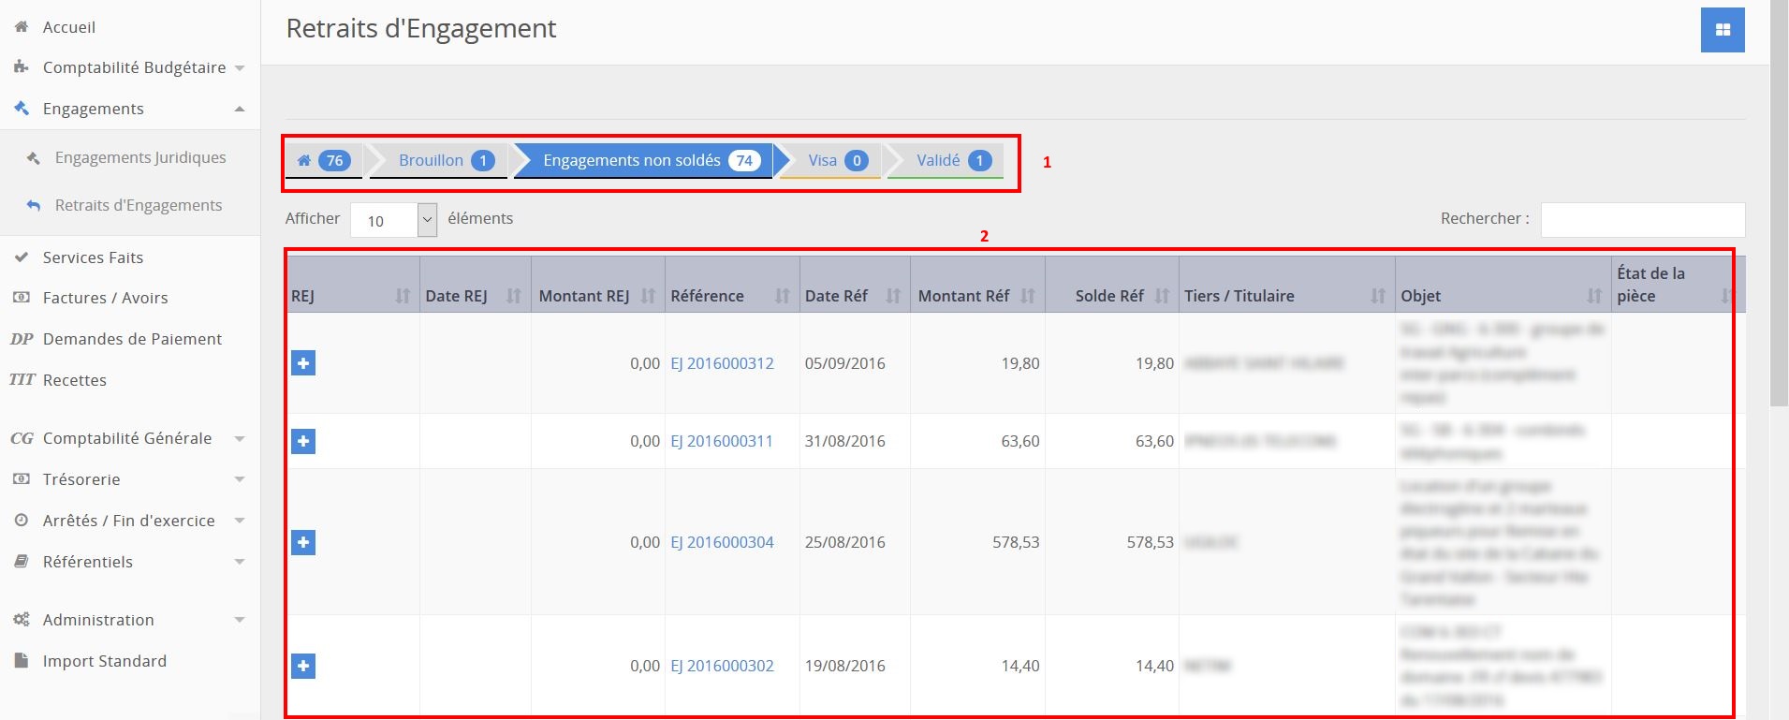Screen dimensions: 1789x720
Task: Click the plus icon for EJ 2016000312
Action: pyautogui.click(x=303, y=363)
